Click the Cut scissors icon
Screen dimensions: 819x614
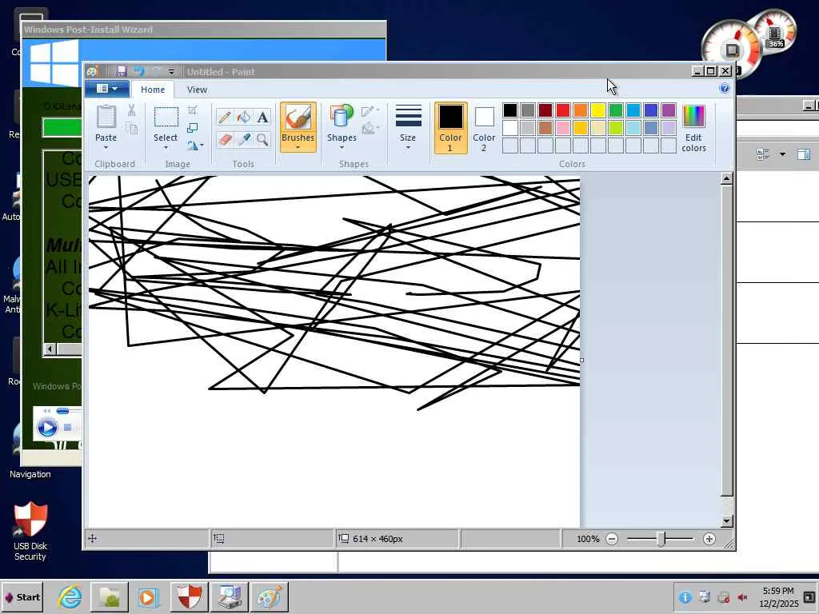[132, 110]
